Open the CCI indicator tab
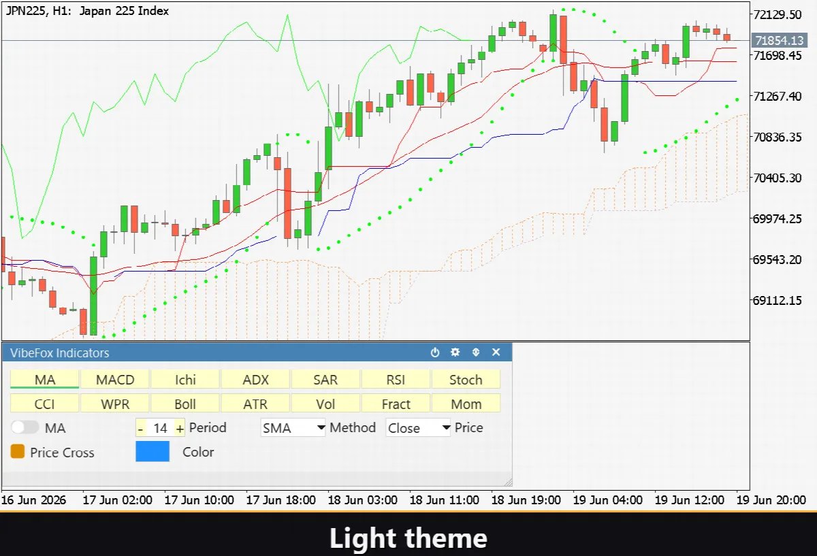Viewport: 817px width, 556px height. click(45, 404)
